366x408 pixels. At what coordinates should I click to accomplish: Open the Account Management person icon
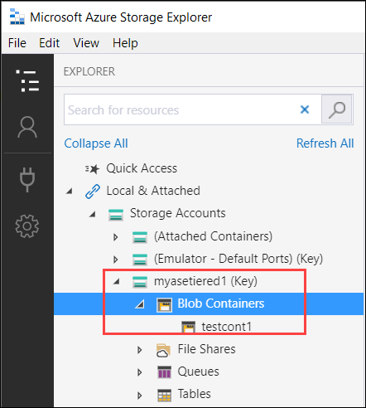[27, 127]
